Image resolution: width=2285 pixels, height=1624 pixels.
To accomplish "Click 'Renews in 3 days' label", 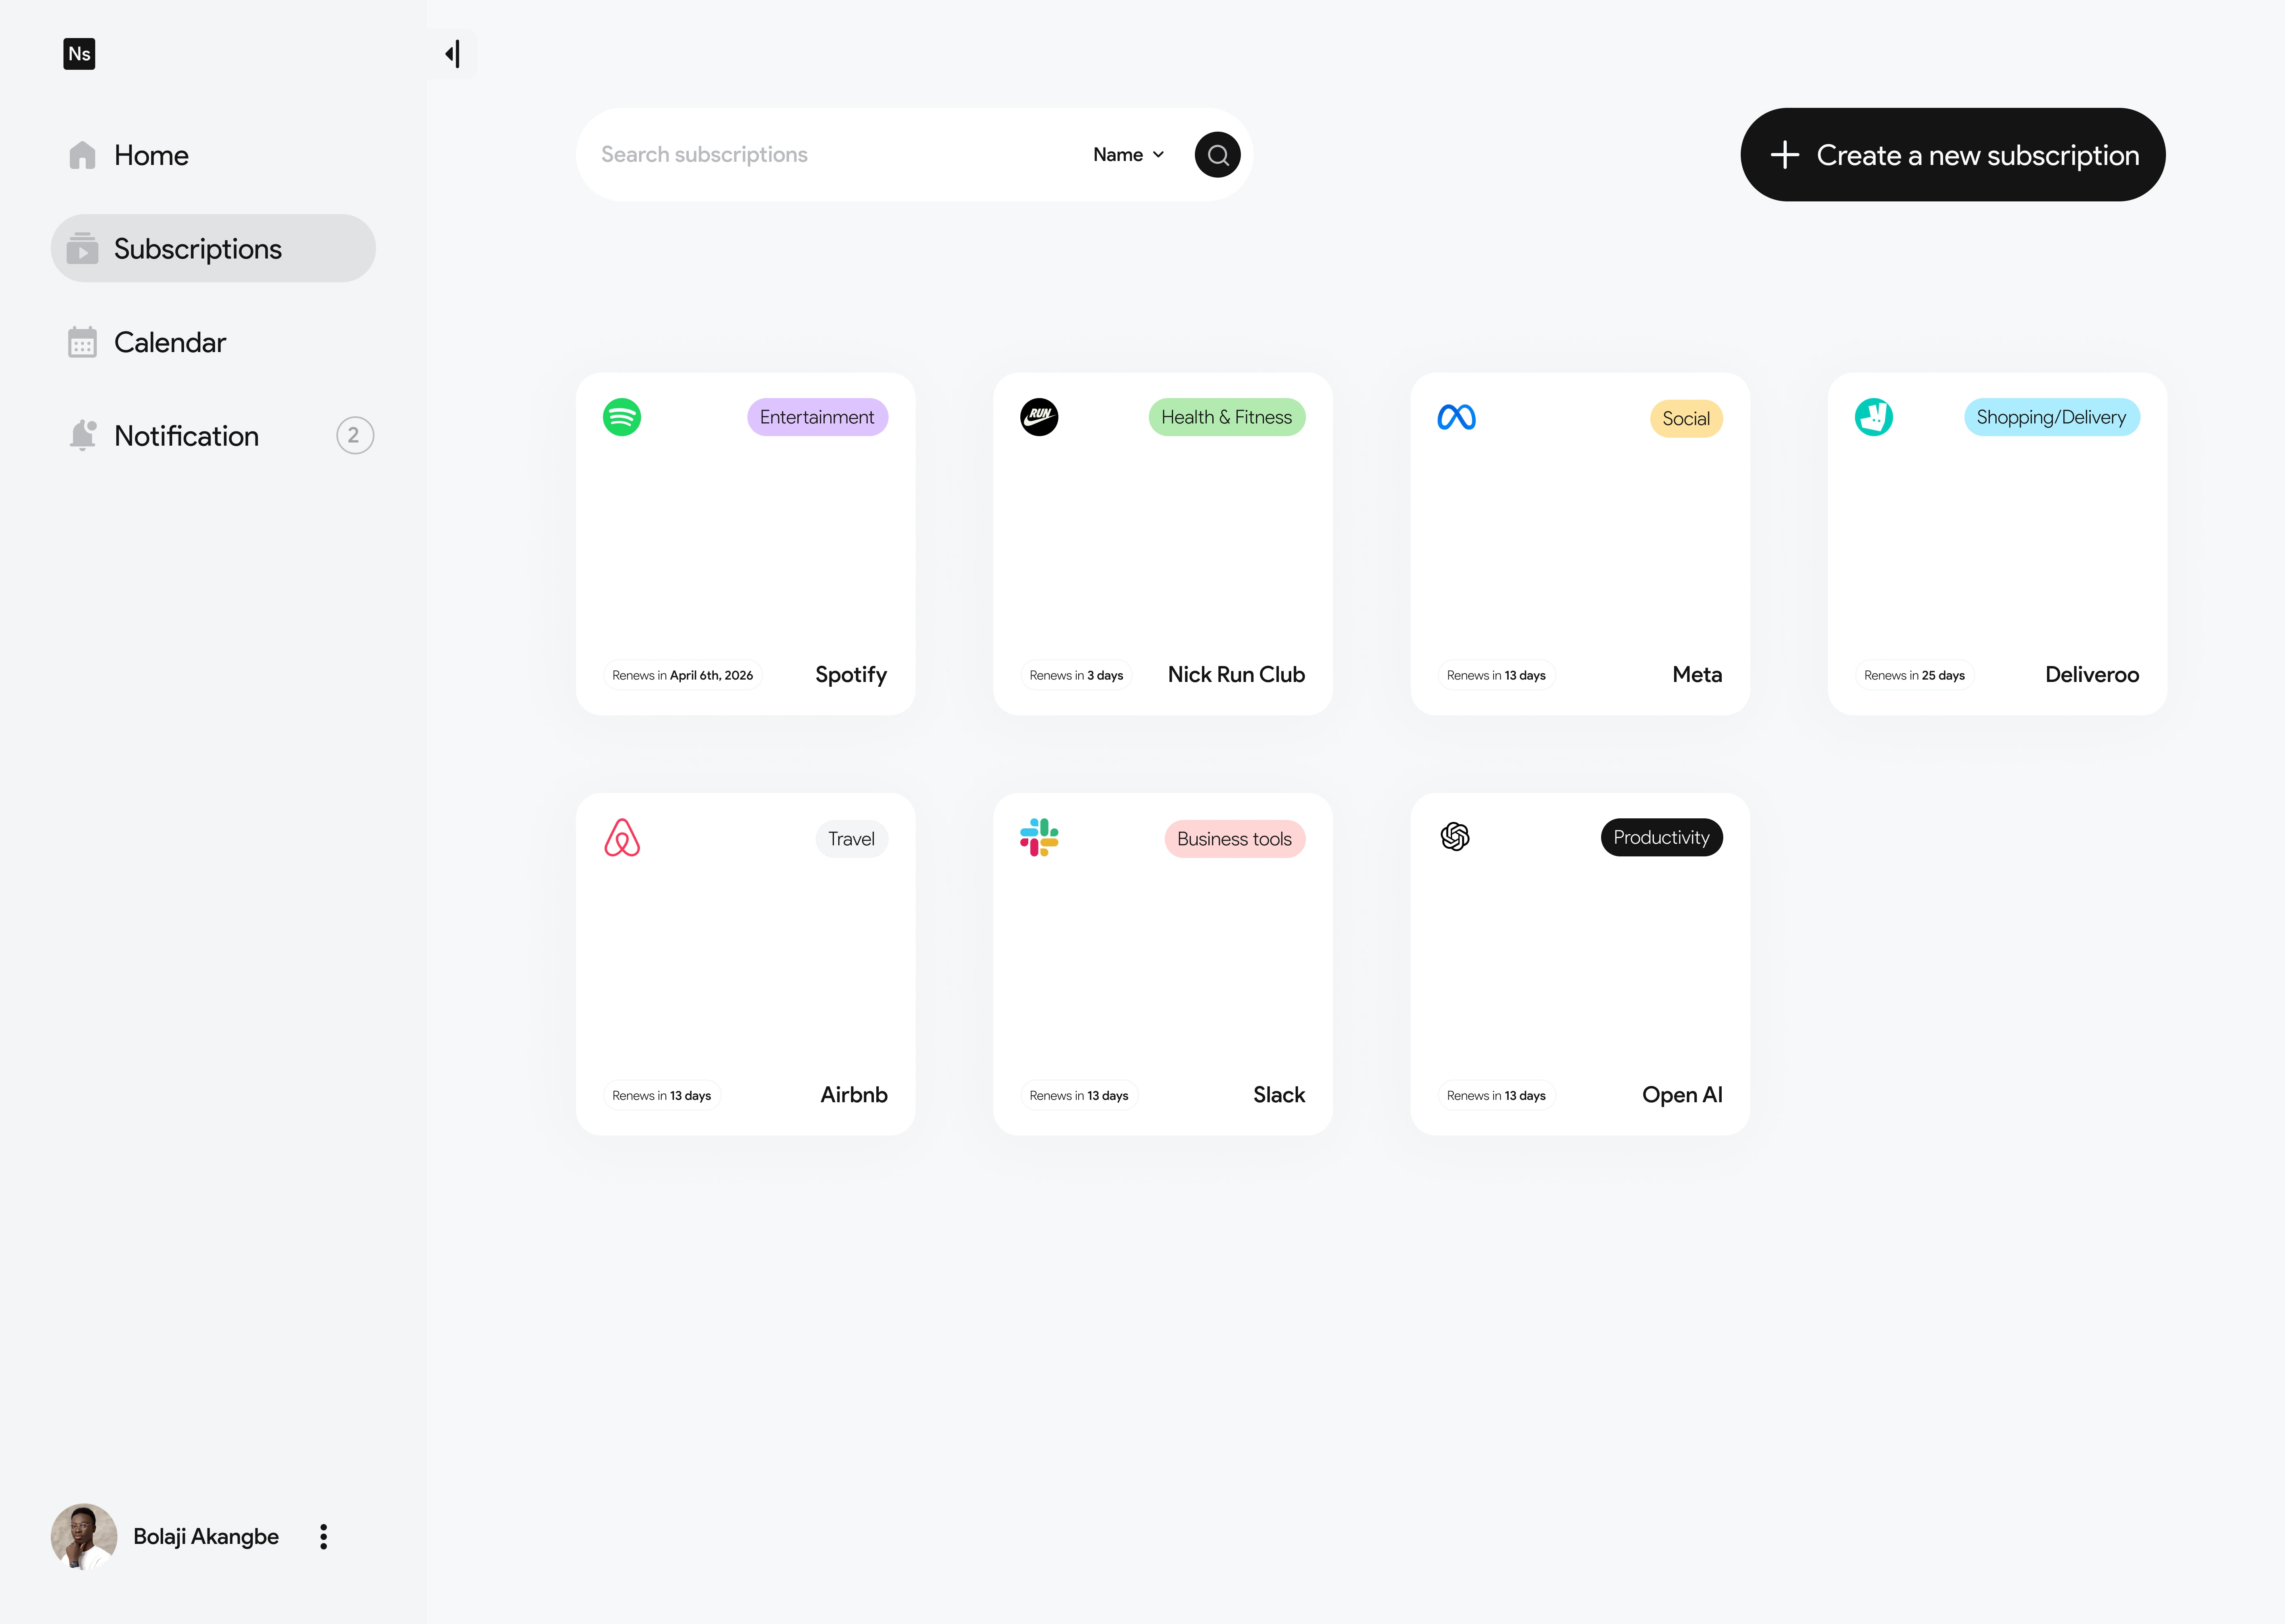I will 1077,675.
